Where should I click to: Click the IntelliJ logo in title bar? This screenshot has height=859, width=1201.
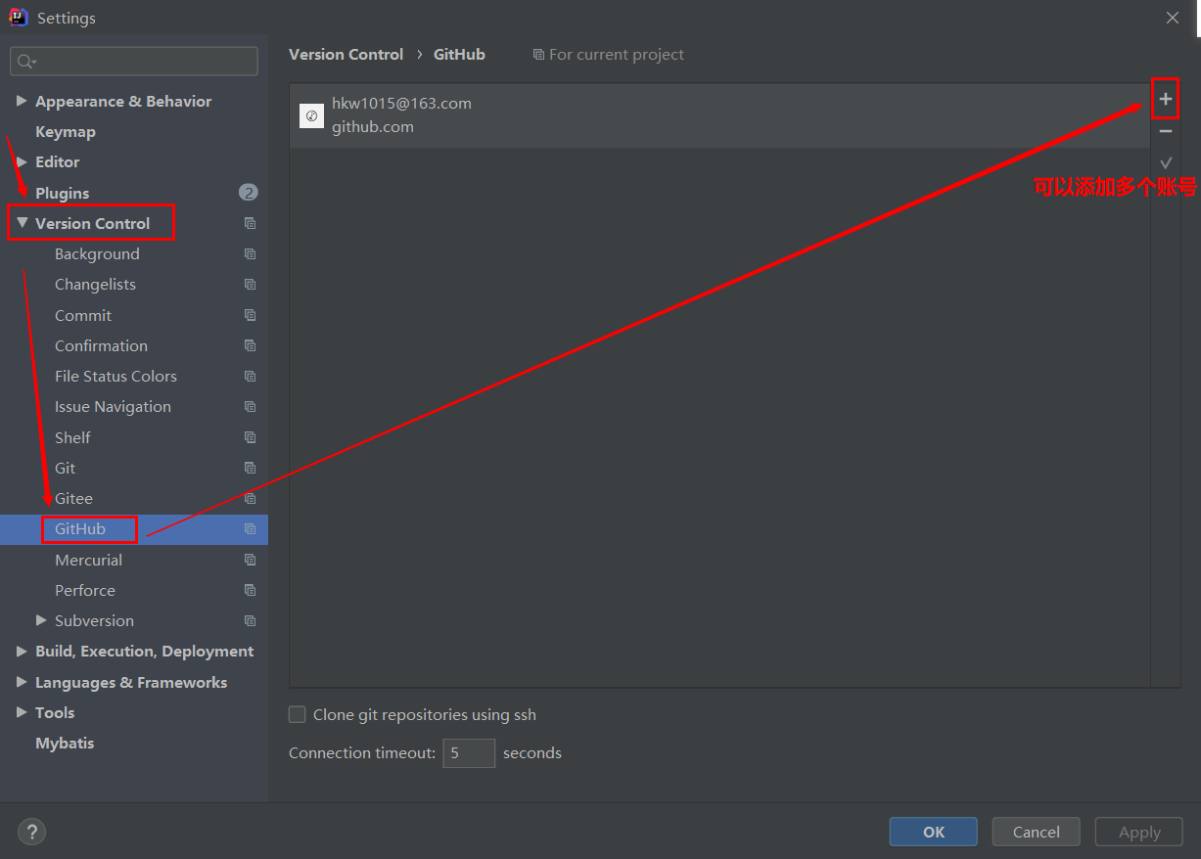coord(18,18)
